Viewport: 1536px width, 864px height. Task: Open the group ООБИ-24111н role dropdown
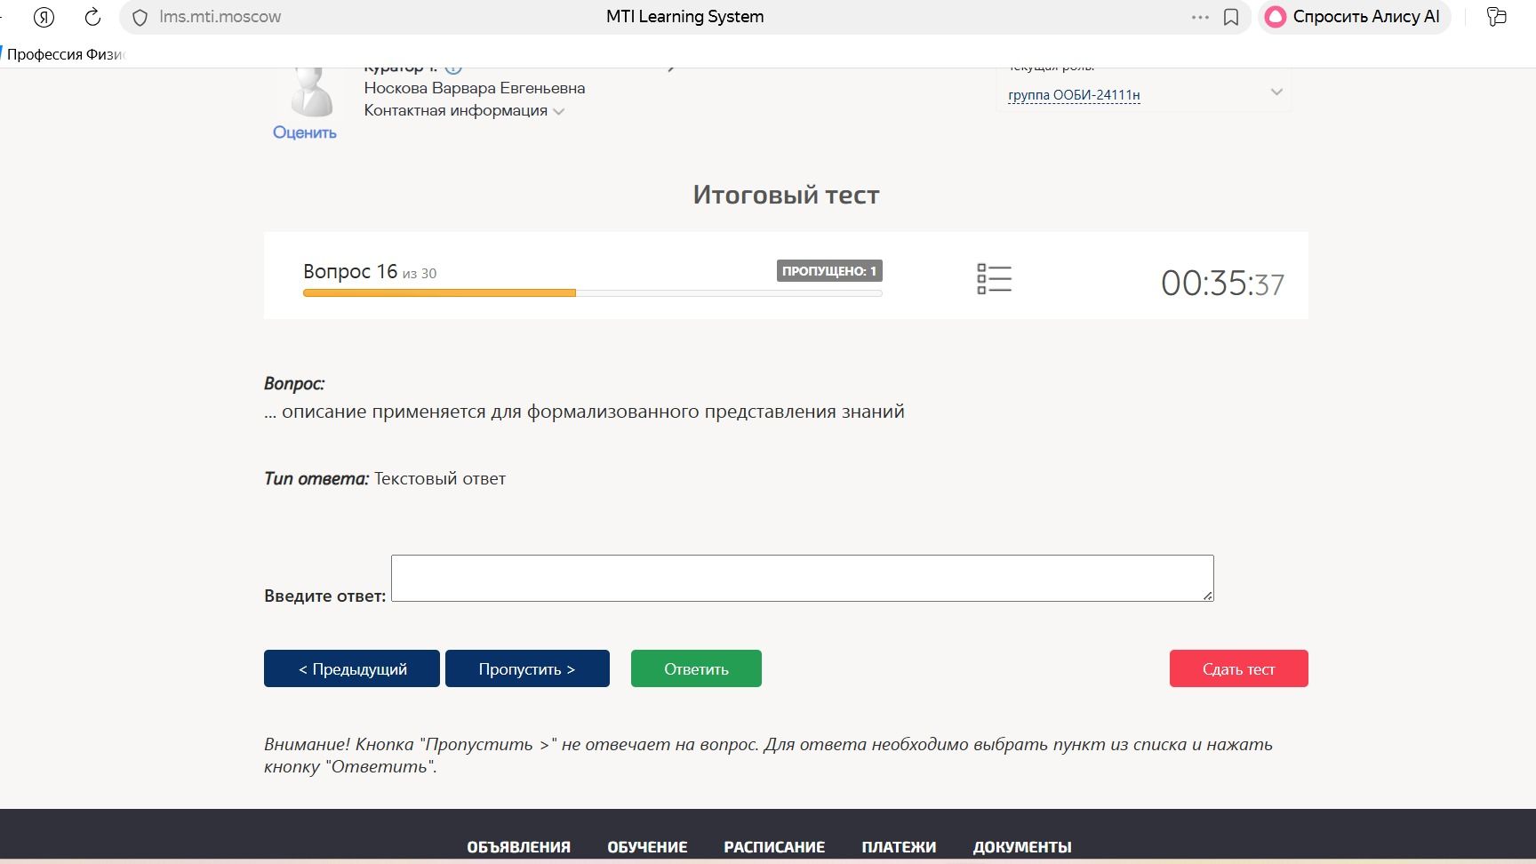[1276, 92]
